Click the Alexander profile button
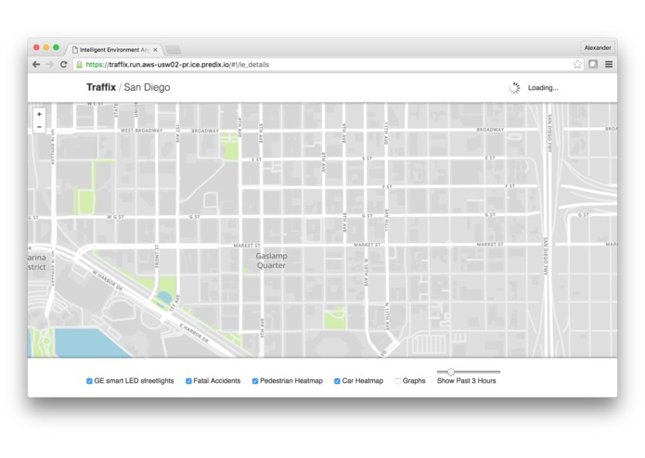Image resolution: width=645 pixels, height=458 pixels. (598, 47)
